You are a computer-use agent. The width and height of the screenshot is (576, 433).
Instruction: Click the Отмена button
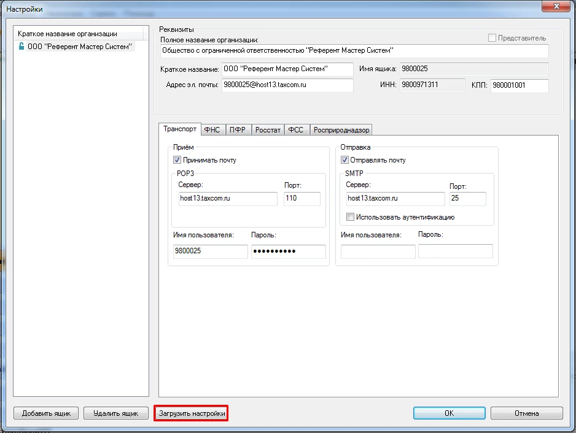[x=526, y=413]
